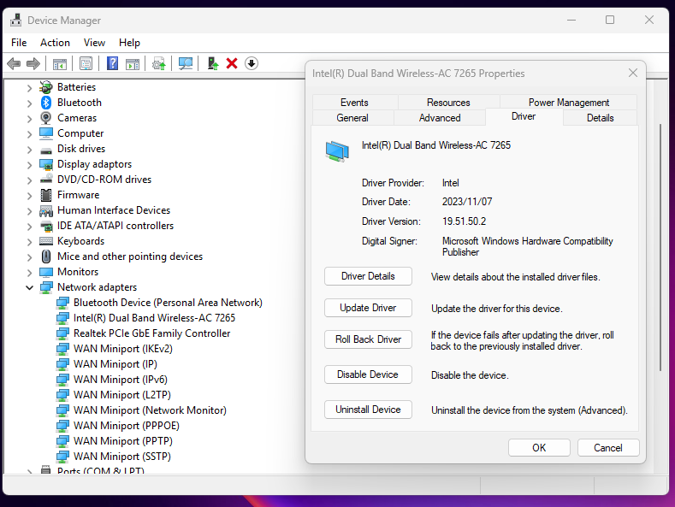Close the Wireless-AC 7265 Properties dialog

coord(633,73)
